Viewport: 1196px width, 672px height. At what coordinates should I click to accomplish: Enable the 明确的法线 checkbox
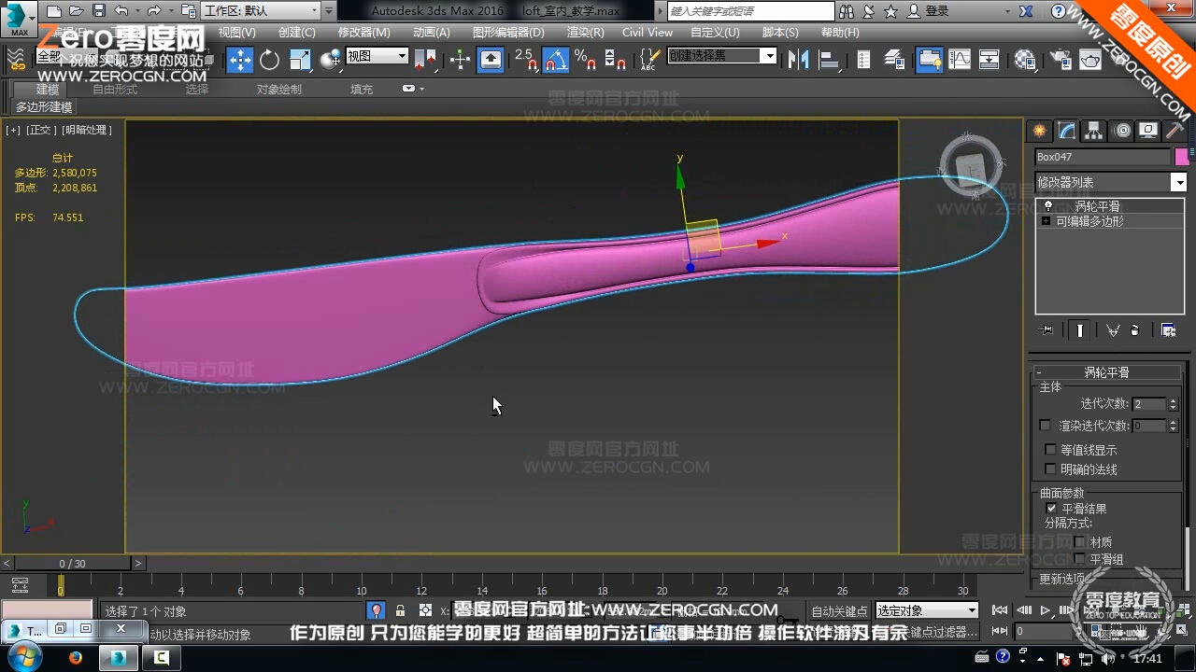pos(1050,469)
